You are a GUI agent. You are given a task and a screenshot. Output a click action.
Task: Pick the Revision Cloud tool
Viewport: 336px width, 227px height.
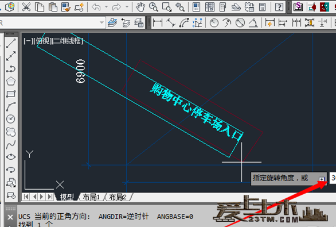11,132
